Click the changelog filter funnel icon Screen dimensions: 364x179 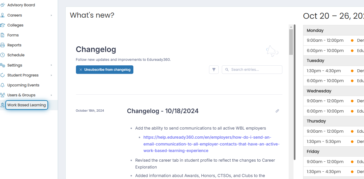pos(214,70)
